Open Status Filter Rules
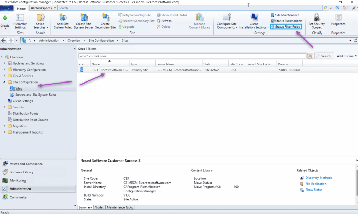The image size is (358, 214). [285, 27]
